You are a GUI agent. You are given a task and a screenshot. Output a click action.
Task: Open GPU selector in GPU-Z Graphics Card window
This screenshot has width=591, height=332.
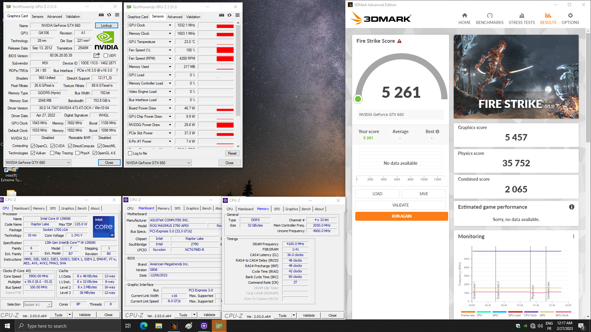click(38, 163)
